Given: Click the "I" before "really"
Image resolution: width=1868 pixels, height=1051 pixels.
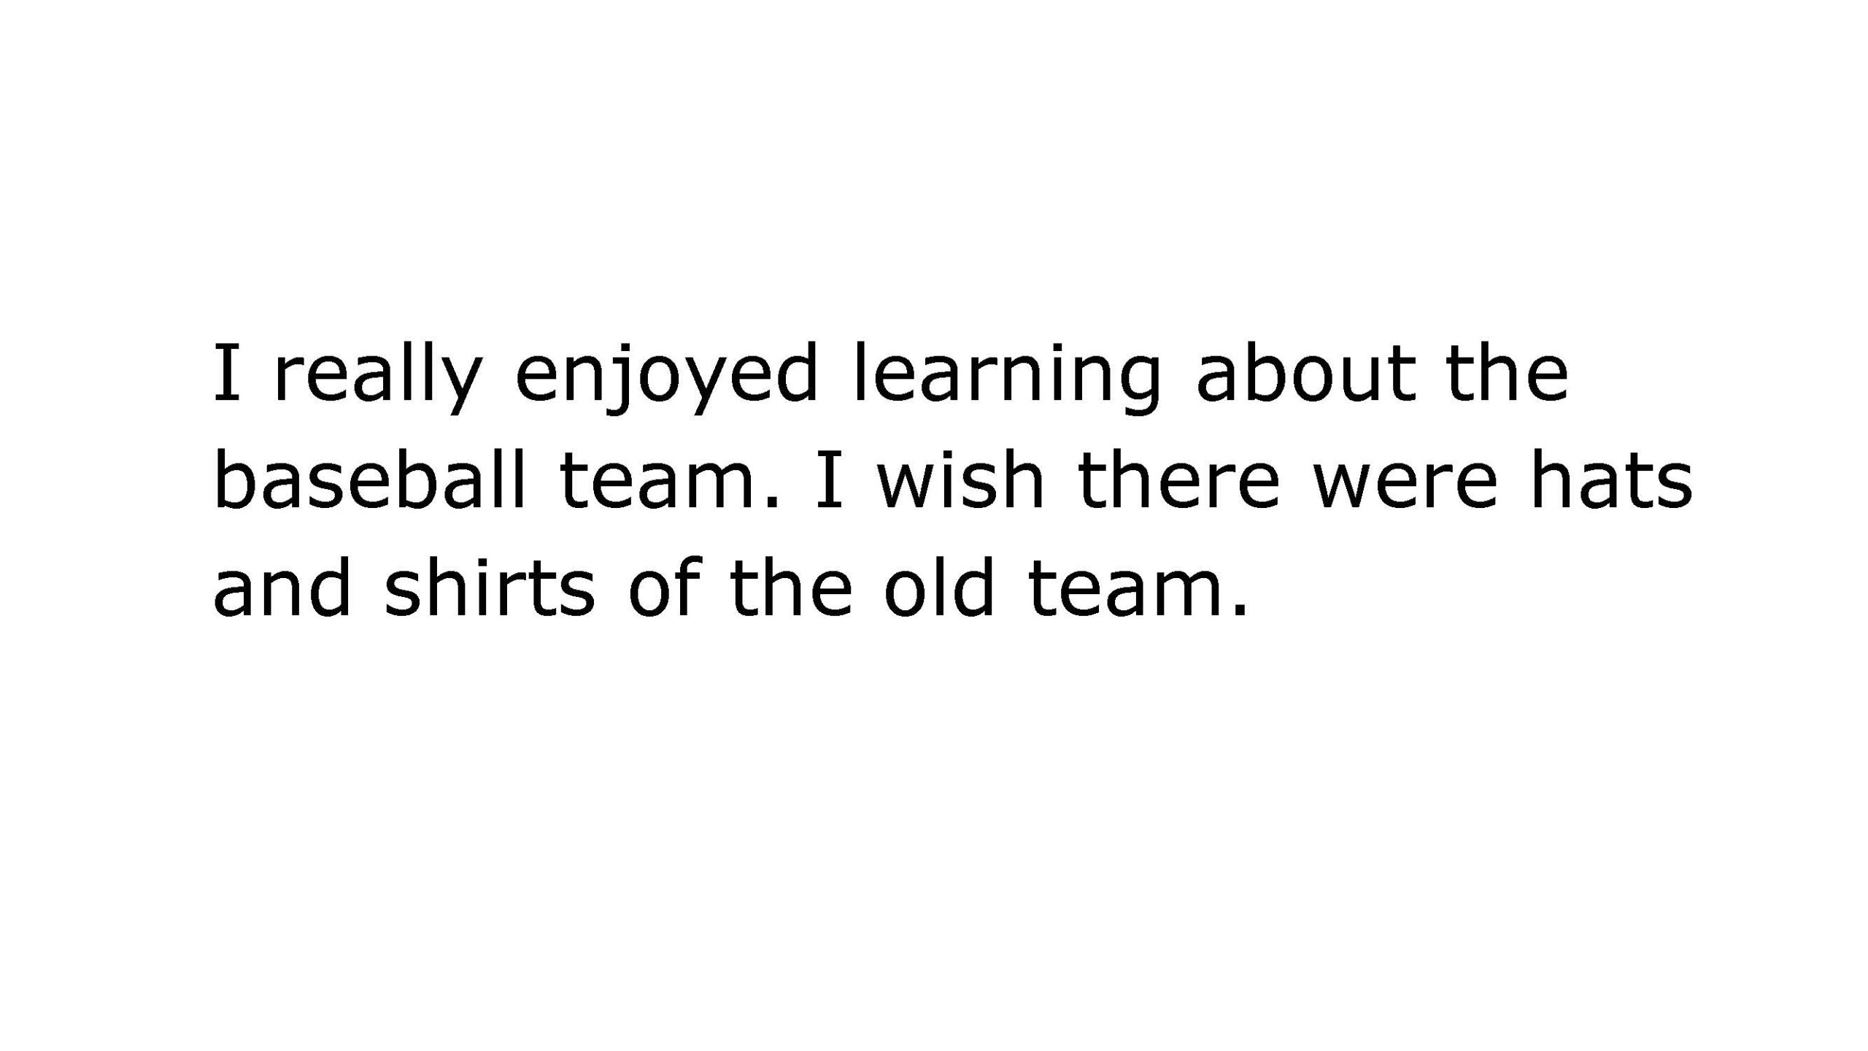Looking at the screenshot, I should point(226,374).
